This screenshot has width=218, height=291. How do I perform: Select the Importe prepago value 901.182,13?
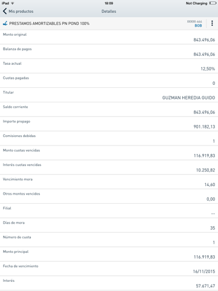tap(204, 127)
